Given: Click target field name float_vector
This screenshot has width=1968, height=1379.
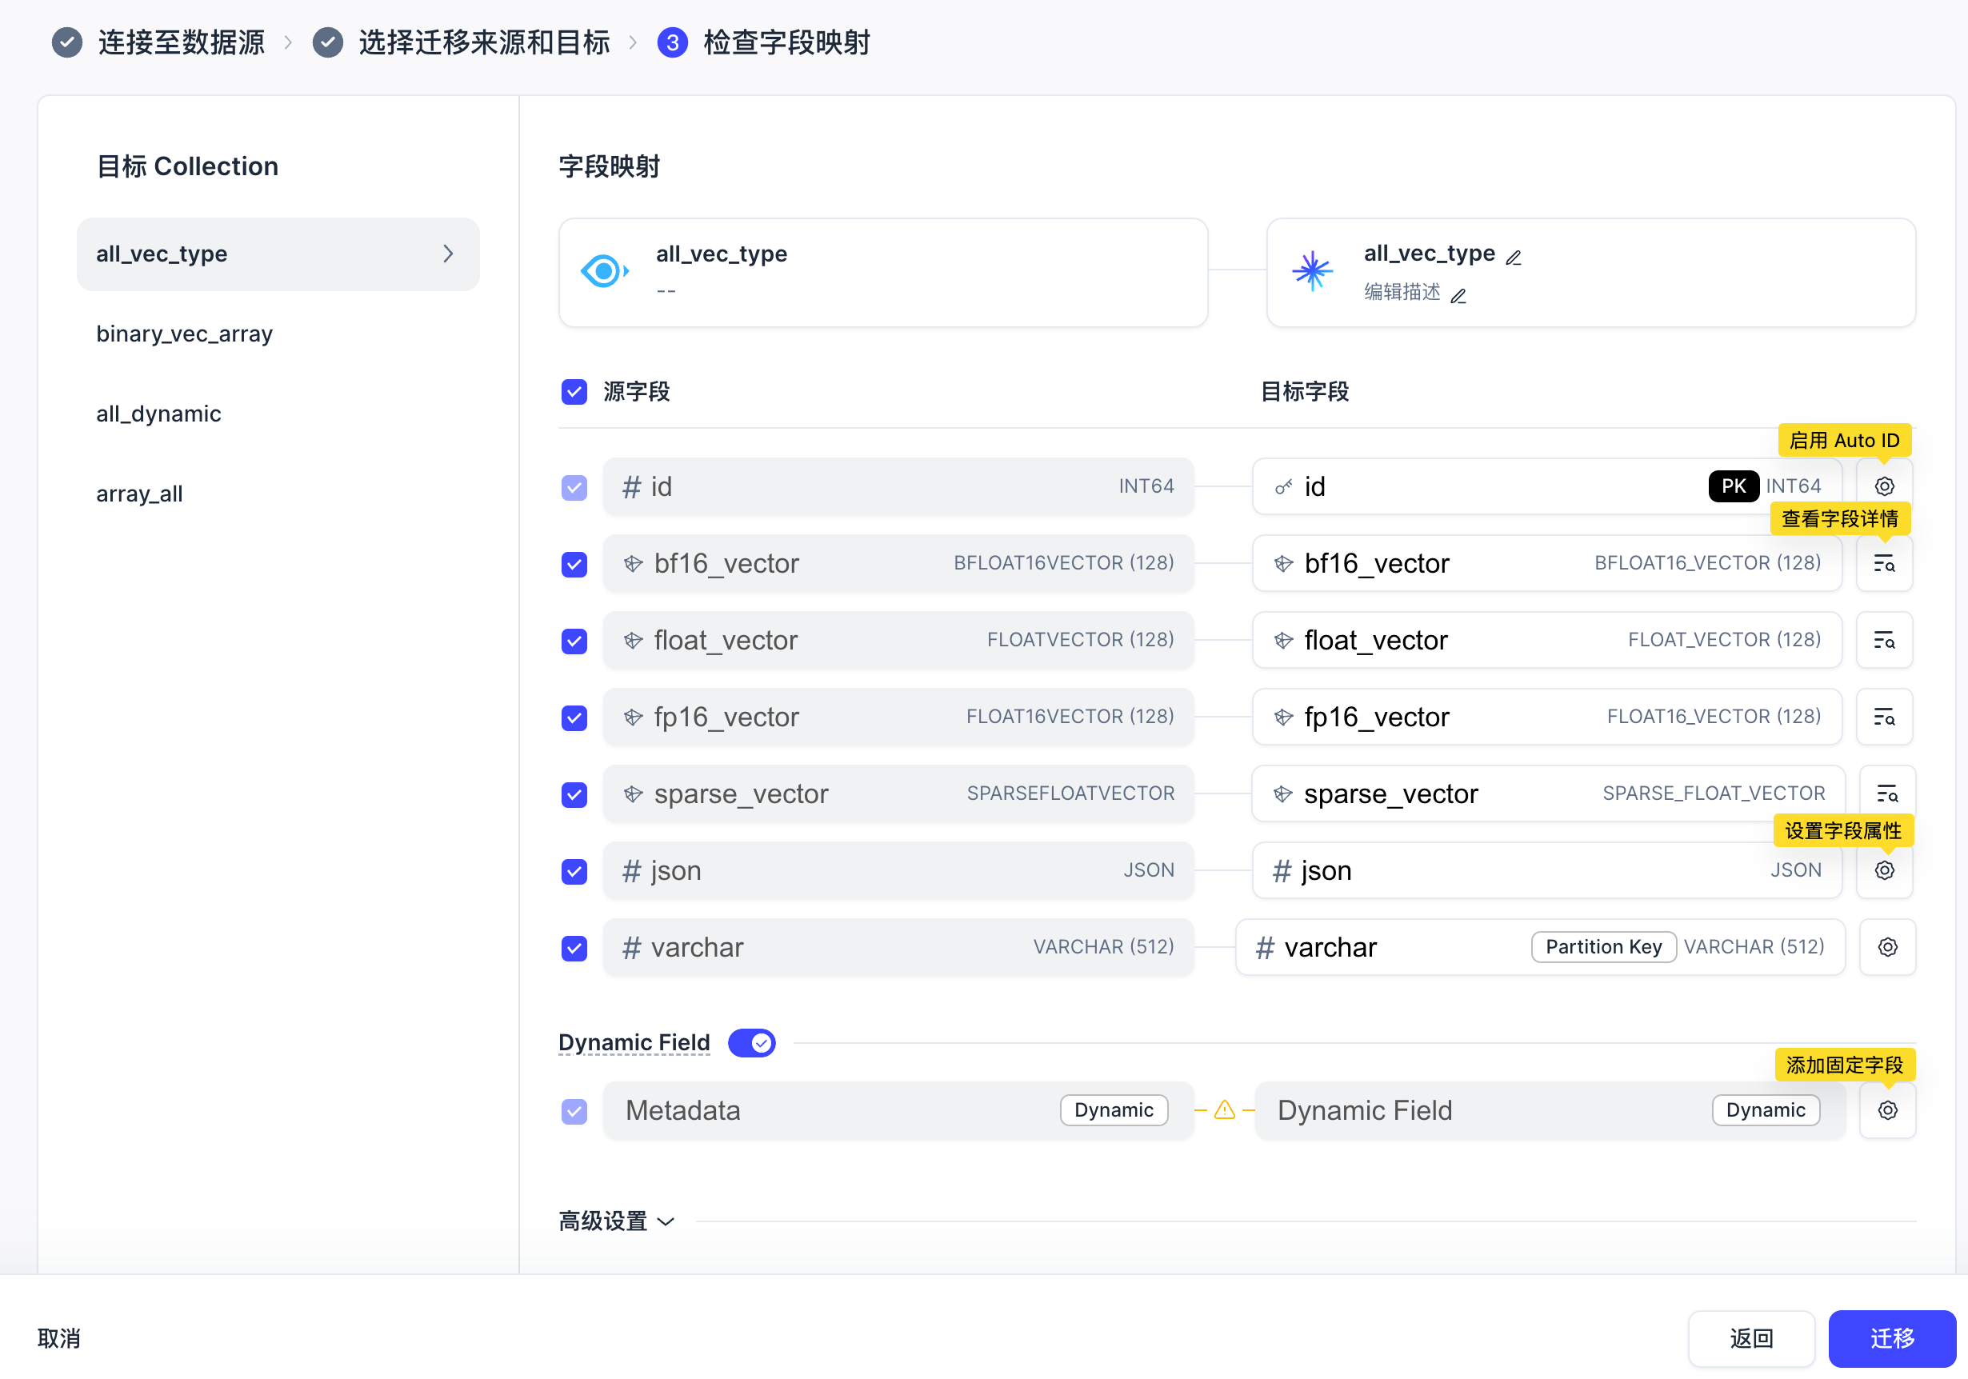Looking at the screenshot, I should coord(1376,640).
